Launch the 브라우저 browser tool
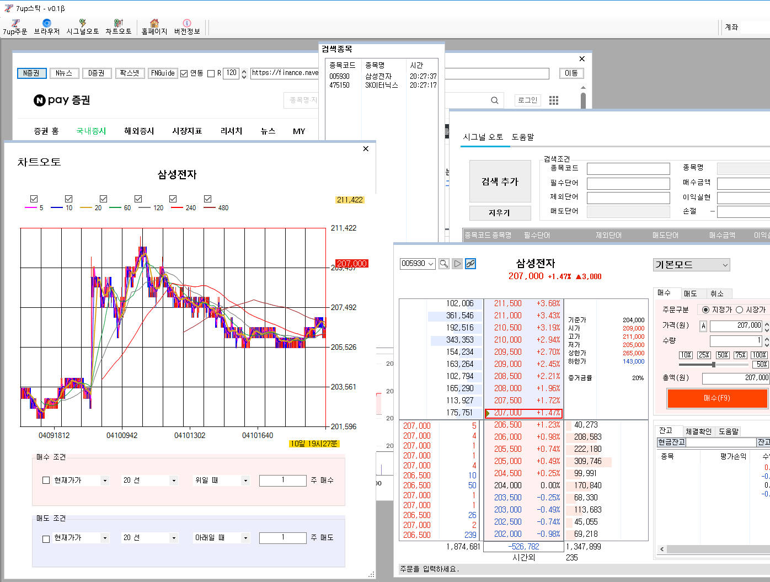The width and height of the screenshot is (770, 582). [47, 27]
